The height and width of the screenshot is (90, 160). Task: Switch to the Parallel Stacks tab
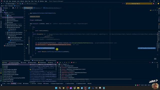(x=42, y=62)
